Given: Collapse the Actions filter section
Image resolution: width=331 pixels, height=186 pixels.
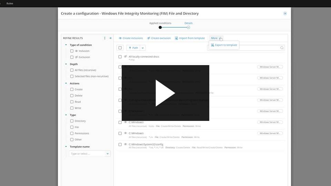Looking at the screenshot, I should pyautogui.click(x=66, y=83).
